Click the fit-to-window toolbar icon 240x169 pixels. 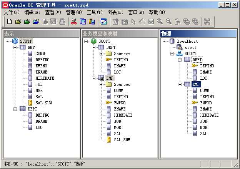coord(151,22)
